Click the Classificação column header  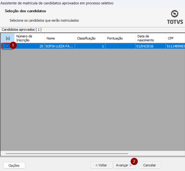[90, 38]
